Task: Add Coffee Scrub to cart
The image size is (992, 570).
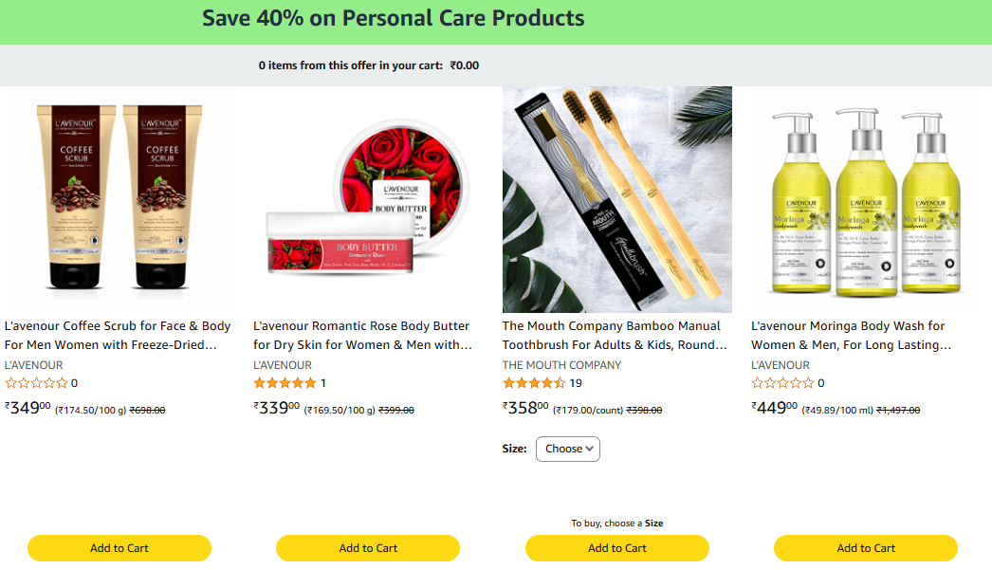Action: [119, 548]
